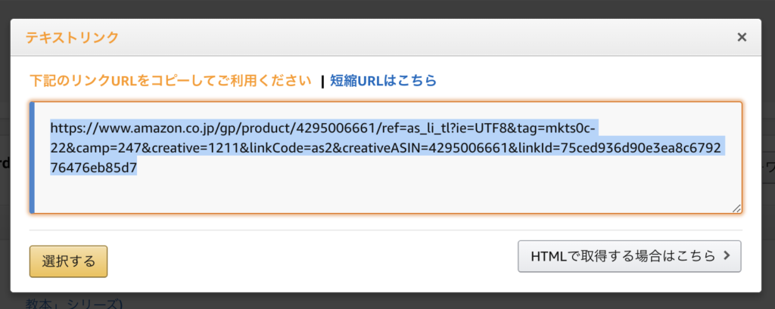
Task: Click the partially hidden rd text at left edge
Action: pos(5,164)
